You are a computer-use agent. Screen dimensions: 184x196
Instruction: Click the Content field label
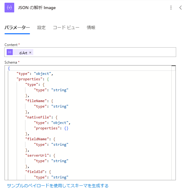(11, 45)
